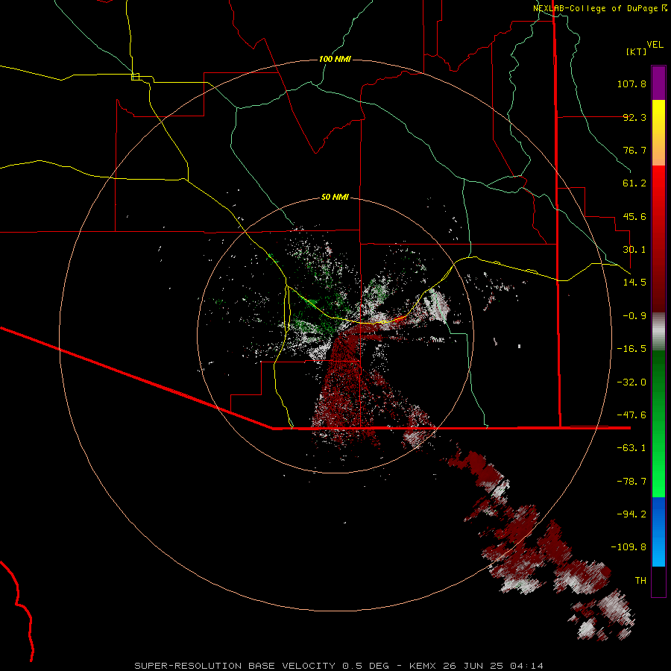Click the -94.2 velocity scale value
Image resolution: width=671 pixels, height=671 pixels.
tap(631, 514)
